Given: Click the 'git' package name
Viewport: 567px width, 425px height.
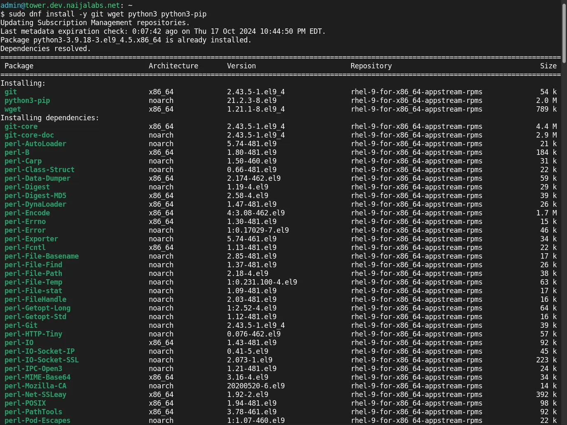Looking at the screenshot, I should click(x=11, y=92).
